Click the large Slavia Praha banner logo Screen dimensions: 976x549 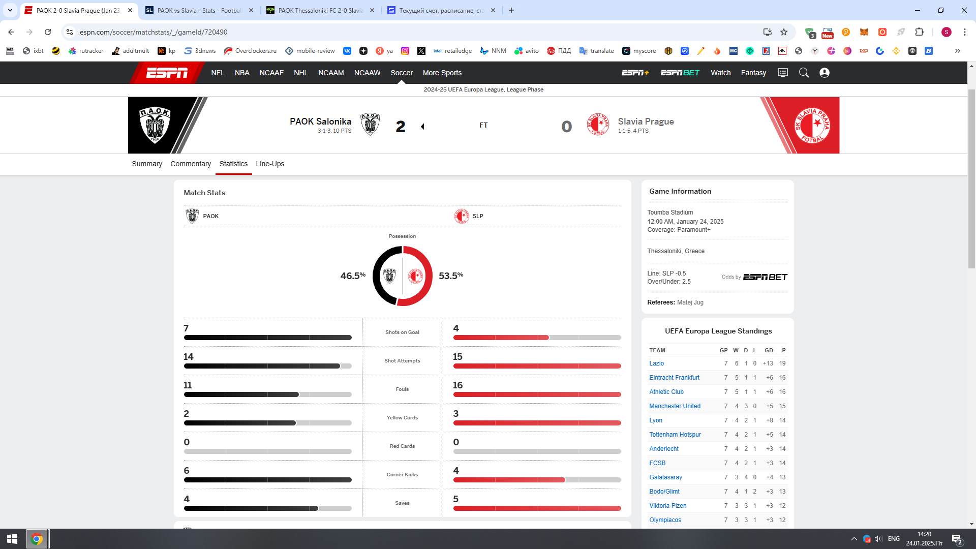click(x=812, y=125)
